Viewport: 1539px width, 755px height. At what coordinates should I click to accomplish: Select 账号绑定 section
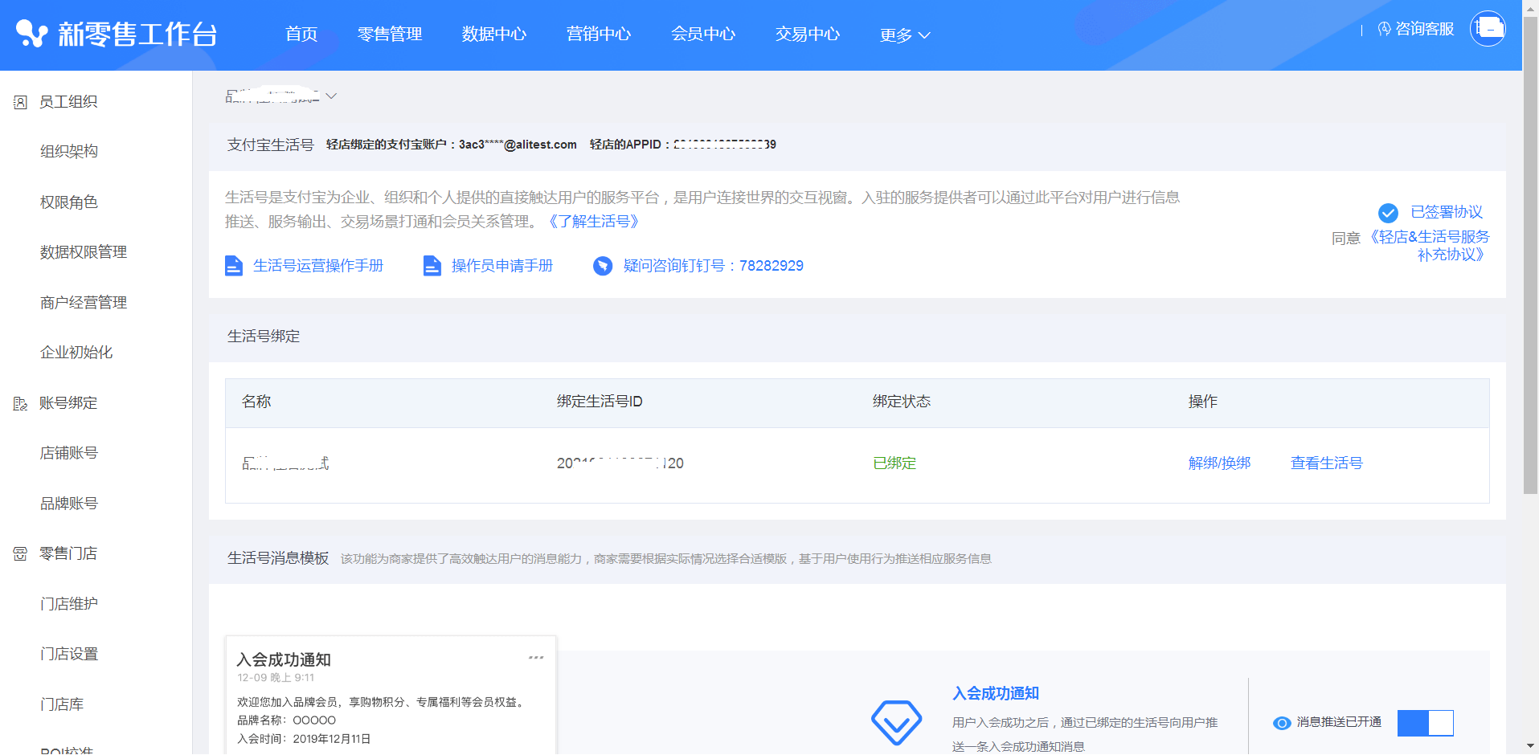click(x=68, y=403)
